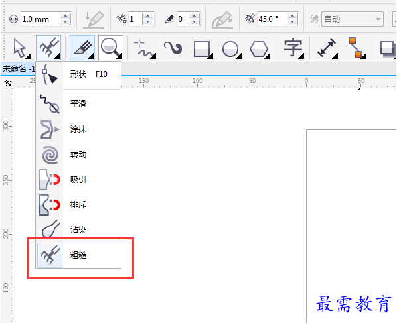Image resolution: width=397 pixels, height=325 pixels.
Task: Choose 沾染 smudge tool
Action: point(78,229)
